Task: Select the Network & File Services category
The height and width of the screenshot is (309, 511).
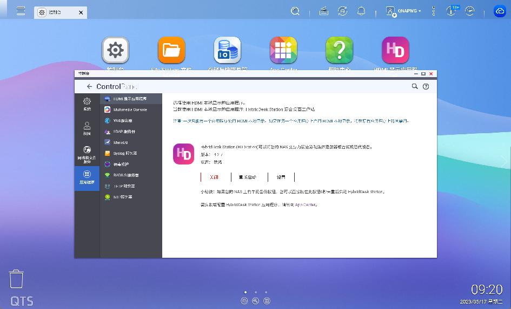Action: 87,154
